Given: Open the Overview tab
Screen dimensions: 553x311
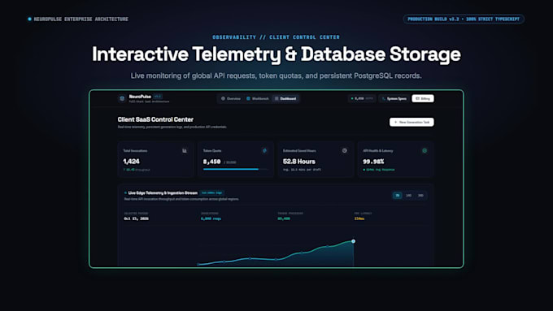Looking at the screenshot, I should coord(231,98).
